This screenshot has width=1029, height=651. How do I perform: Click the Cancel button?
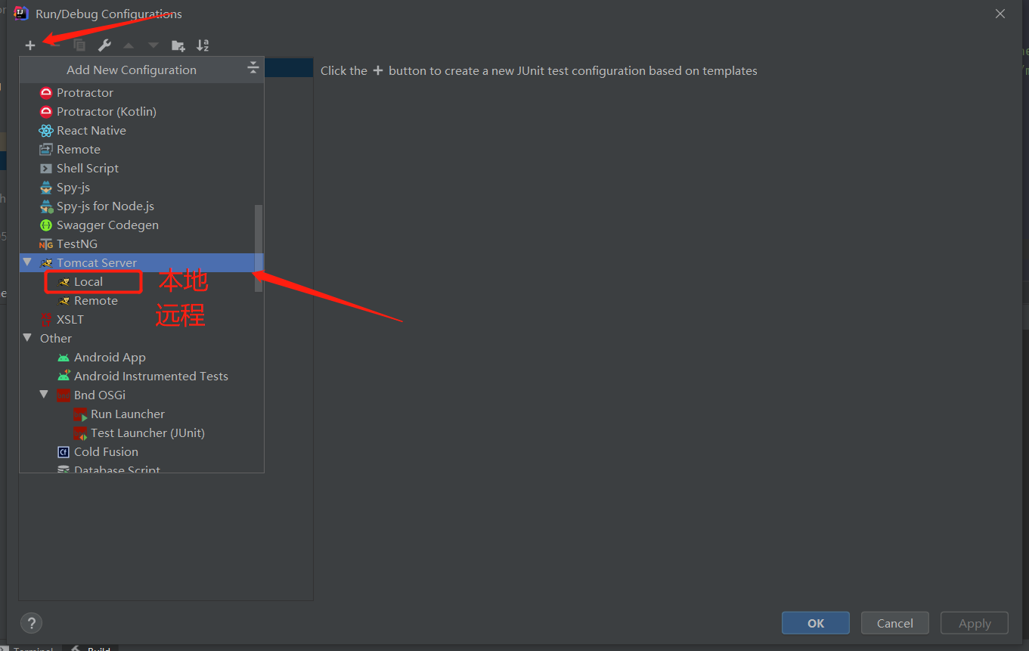[x=895, y=623]
